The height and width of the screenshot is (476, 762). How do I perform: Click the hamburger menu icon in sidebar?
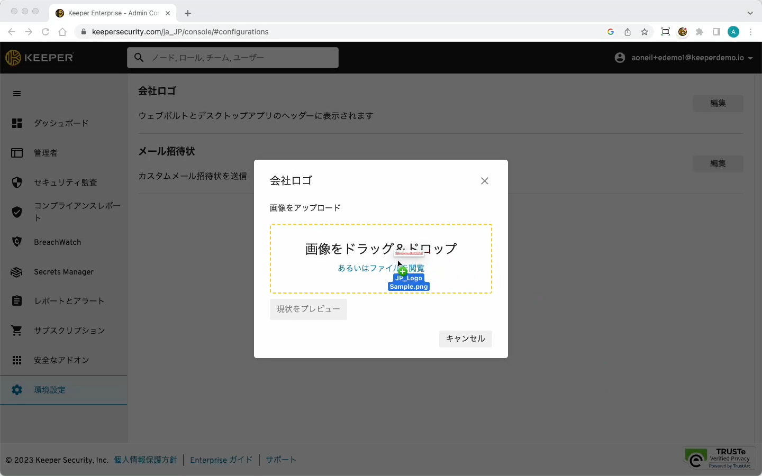17,94
